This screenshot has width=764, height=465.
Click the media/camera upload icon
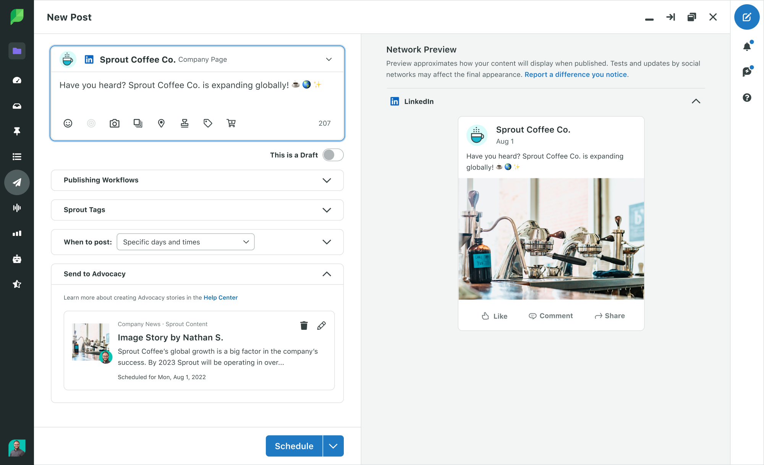pyautogui.click(x=114, y=123)
